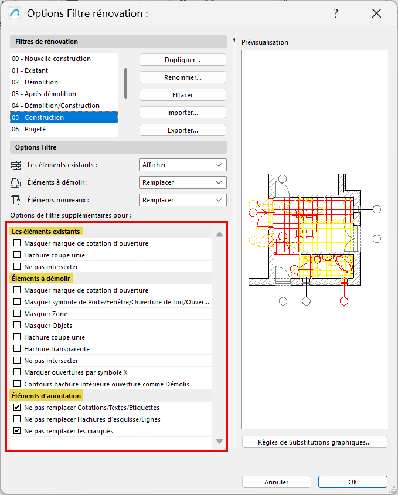Click the floor plan preview thumbnail

point(315,239)
